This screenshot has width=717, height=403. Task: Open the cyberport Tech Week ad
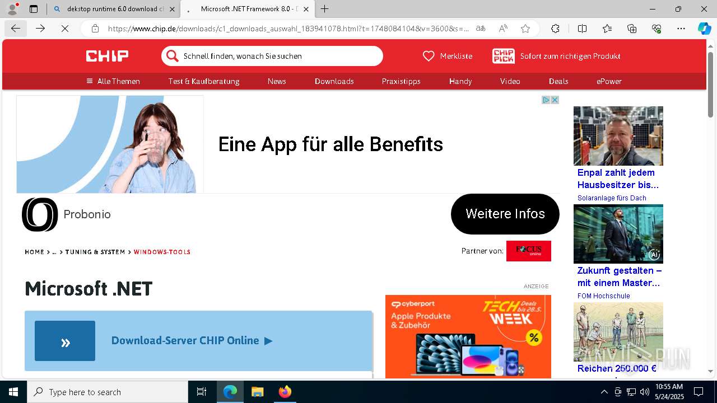click(468, 336)
